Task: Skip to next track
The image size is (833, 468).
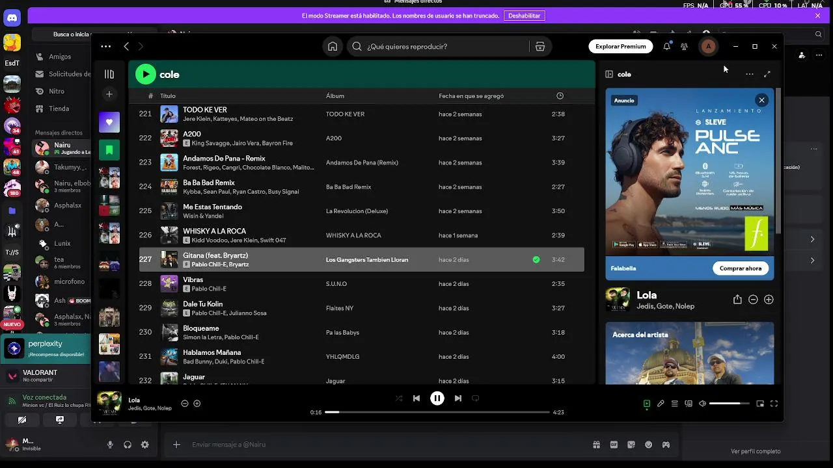Action: click(x=458, y=398)
